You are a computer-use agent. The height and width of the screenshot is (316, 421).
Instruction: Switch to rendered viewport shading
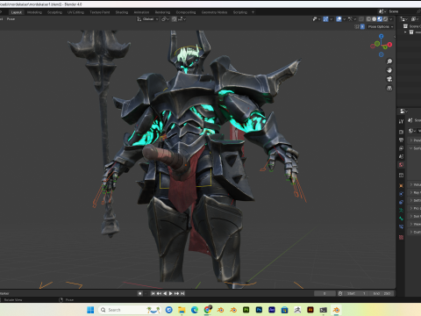click(x=385, y=19)
